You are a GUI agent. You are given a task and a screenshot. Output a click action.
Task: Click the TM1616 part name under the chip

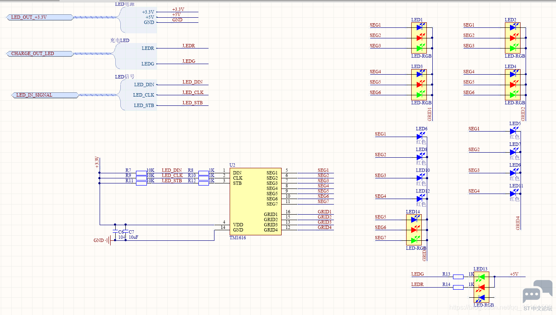tap(238, 238)
